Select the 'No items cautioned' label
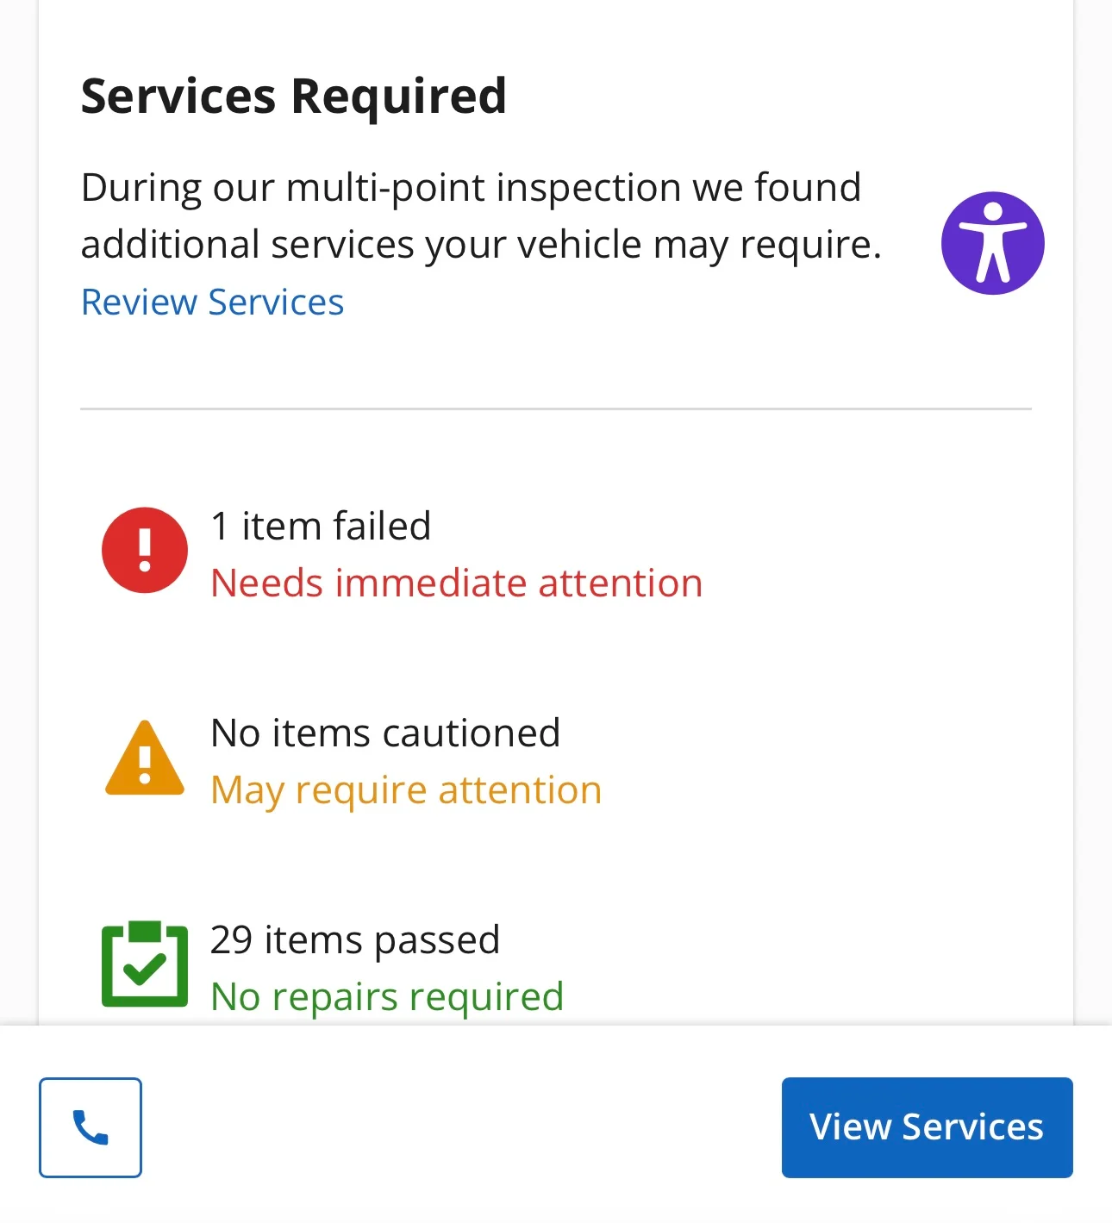The width and height of the screenshot is (1112, 1223). [385, 733]
